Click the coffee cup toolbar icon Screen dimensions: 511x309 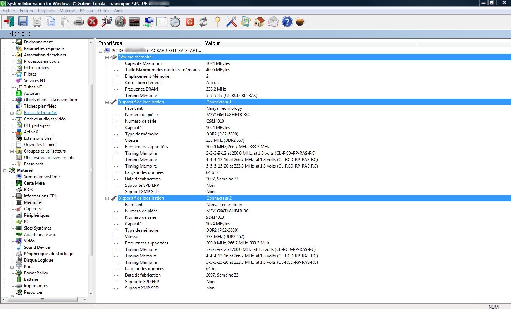(x=301, y=22)
